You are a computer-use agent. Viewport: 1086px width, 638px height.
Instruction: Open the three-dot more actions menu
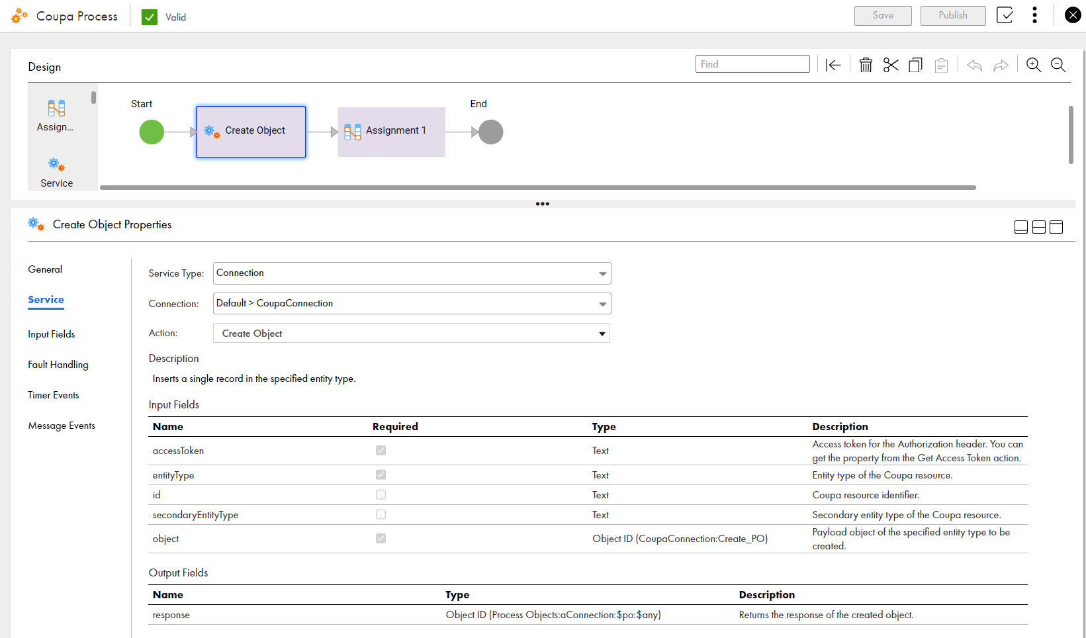(1035, 15)
